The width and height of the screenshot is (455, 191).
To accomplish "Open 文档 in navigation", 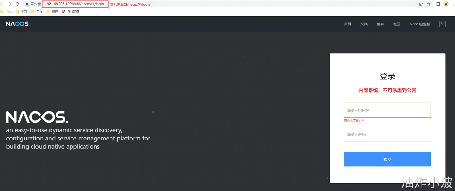I will click(x=364, y=24).
